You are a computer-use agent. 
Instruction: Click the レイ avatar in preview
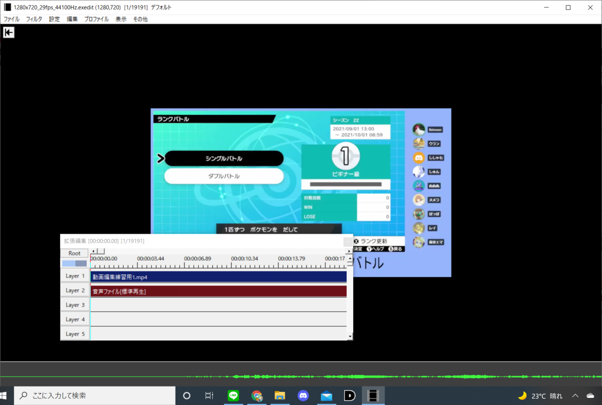[419, 228]
